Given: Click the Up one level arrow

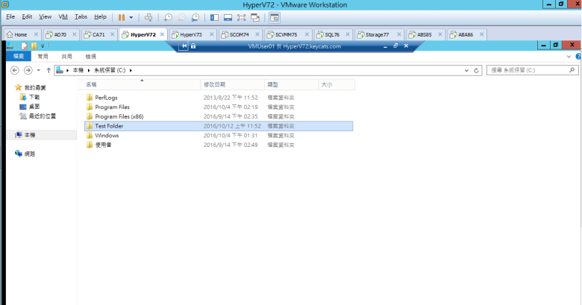Looking at the screenshot, I should [x=49, y=70].
